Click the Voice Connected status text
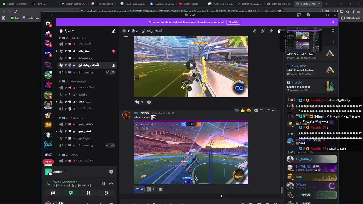This screenshot has height=204, width=363. 65,182
